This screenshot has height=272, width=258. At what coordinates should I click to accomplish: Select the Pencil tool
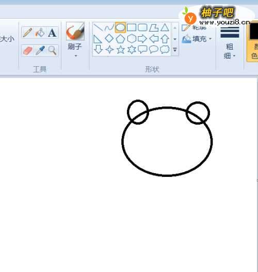27,33
